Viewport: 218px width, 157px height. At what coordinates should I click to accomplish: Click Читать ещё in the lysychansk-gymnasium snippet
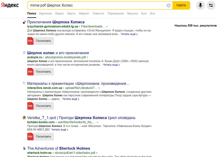[x=129, y=34]
